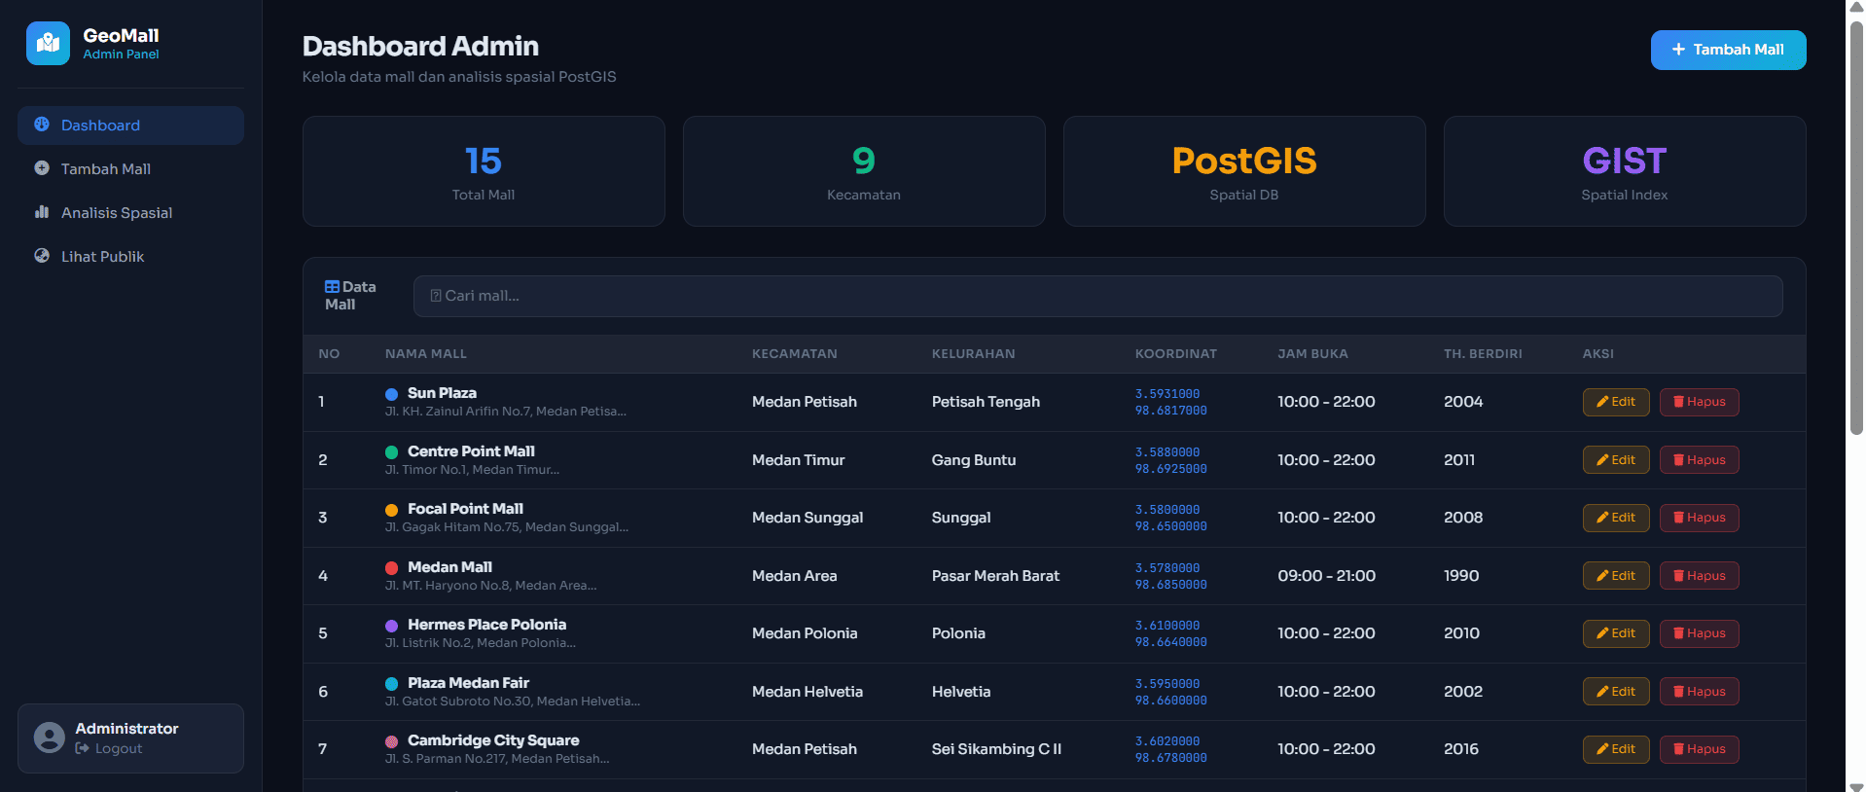Click the Total Mall stat card
Screen dimensions: 1866x792
484,171
